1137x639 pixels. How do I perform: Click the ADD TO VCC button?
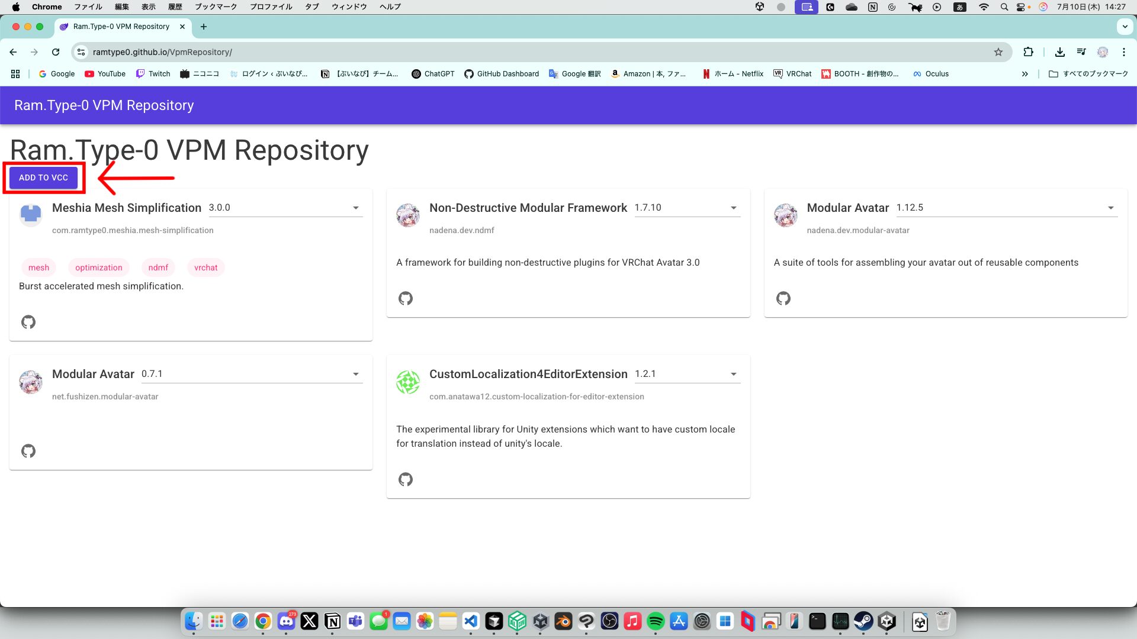click(43, 177)
